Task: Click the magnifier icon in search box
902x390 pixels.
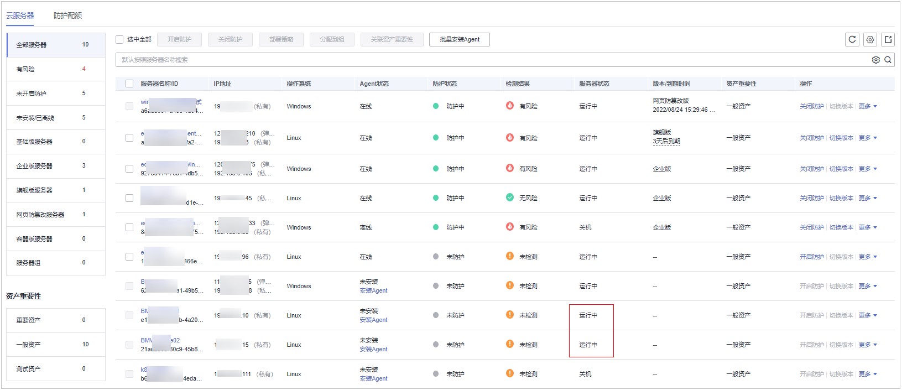Action: [x=888, y=60]
